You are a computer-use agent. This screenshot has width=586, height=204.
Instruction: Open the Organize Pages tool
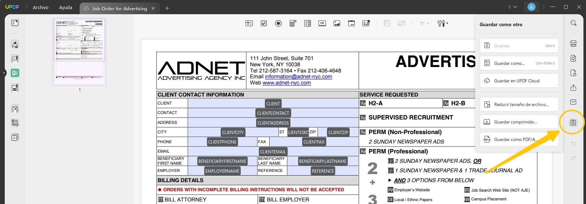15,109
